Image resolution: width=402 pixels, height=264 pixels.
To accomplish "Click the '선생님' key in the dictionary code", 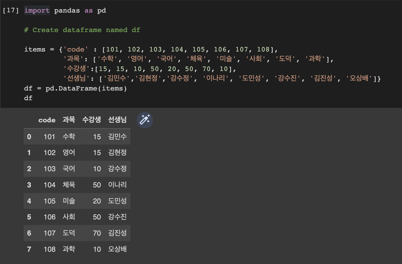I will coord(76,78).
